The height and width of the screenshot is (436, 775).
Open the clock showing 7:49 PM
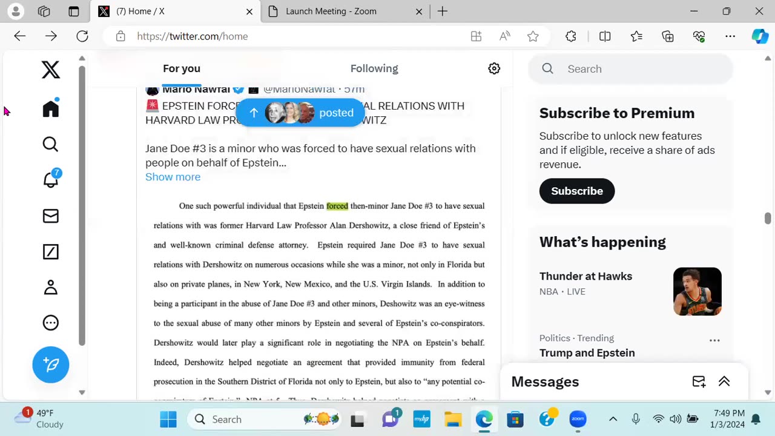729,418
